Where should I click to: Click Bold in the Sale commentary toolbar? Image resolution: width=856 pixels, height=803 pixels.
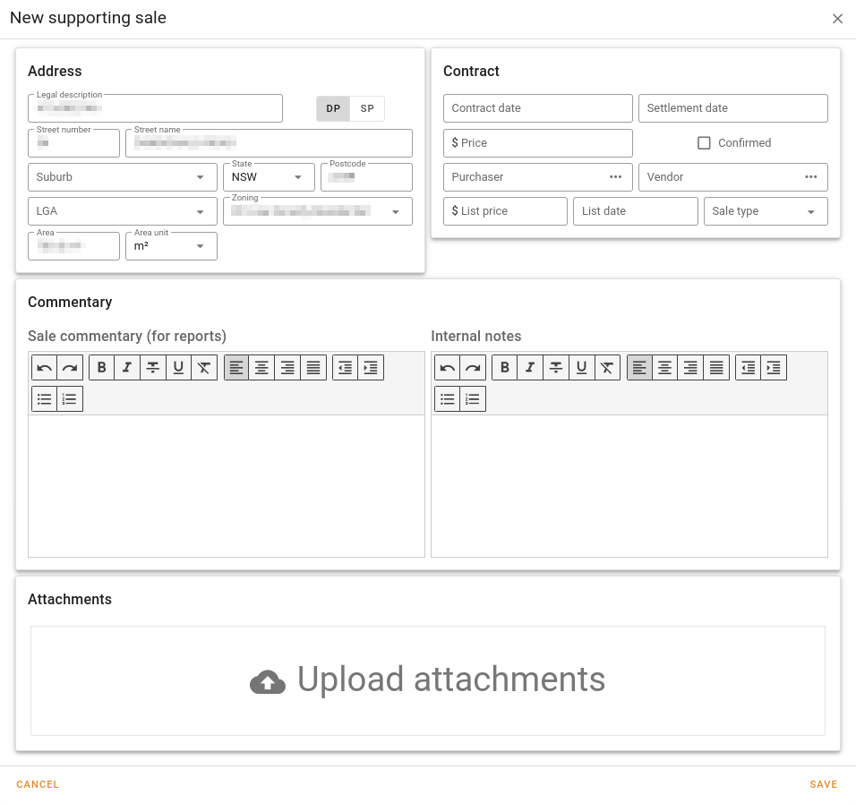[x=101, y=367]
